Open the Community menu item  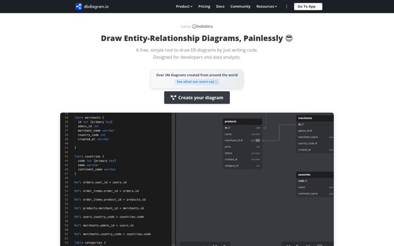240,7
